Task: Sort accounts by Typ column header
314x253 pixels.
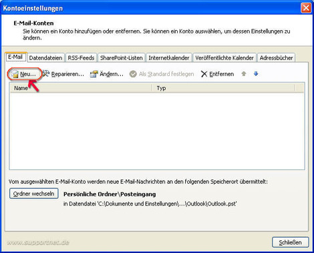Action: pyautogui.click(x=223, y=88)
